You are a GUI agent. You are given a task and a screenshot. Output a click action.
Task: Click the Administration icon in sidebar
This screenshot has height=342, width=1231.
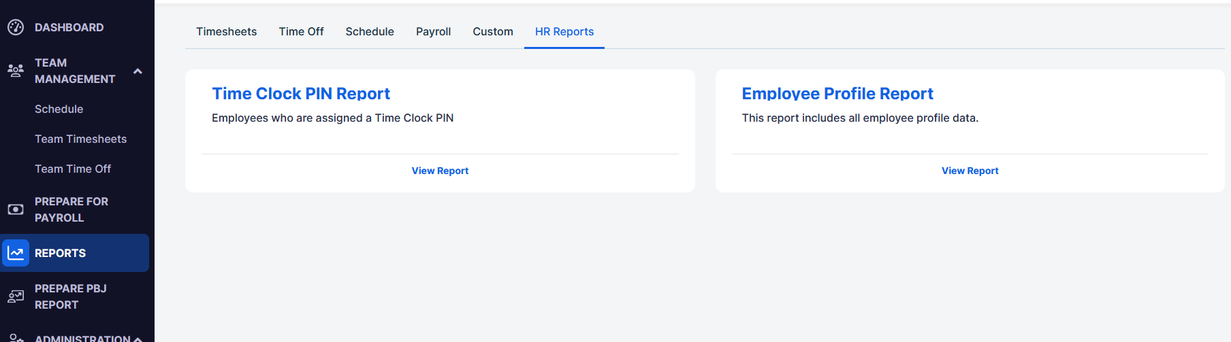click(16, 338)
